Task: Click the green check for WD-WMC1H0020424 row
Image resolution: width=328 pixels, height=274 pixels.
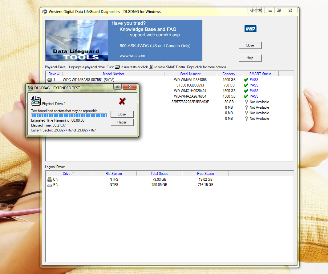Action: point(246,91)
